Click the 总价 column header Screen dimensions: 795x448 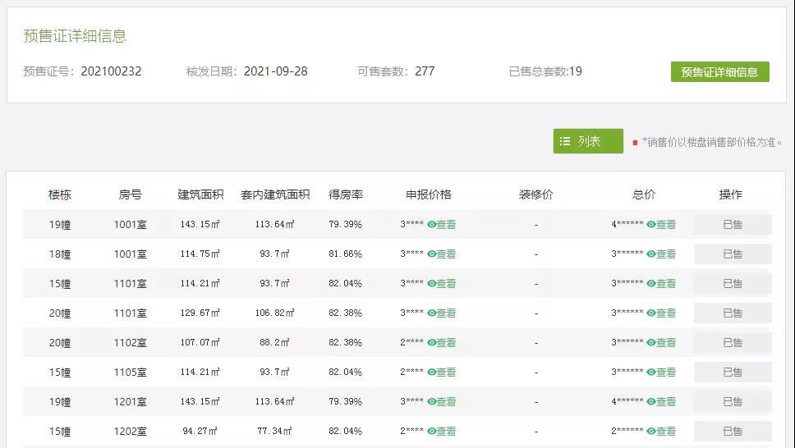pos(644,194)
